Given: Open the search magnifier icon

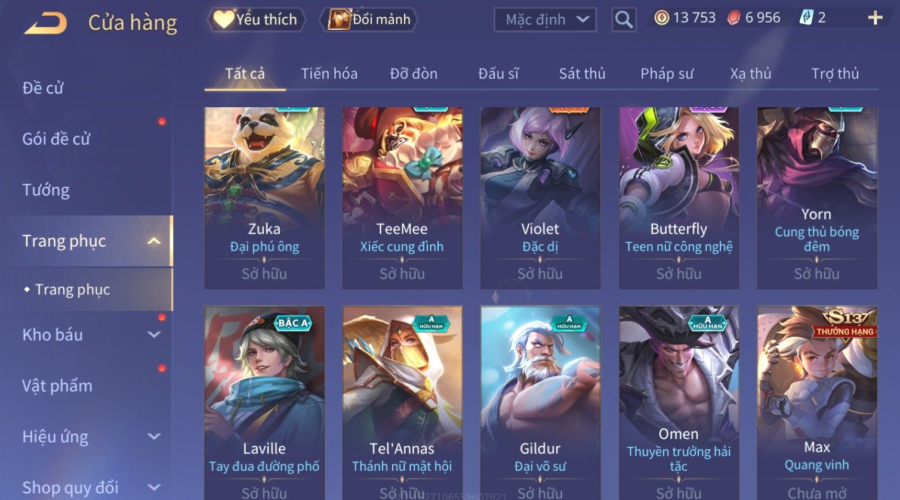Looking at the screenshot, I should click(624, 20).
